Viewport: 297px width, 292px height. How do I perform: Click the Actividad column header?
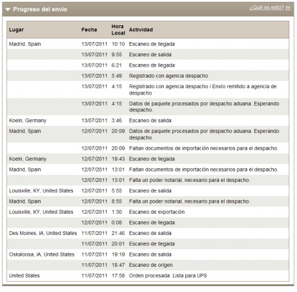141,30
